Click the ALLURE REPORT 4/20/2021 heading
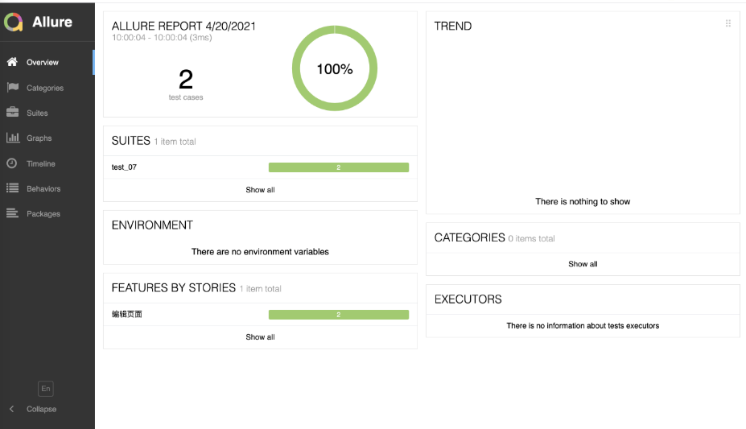Screen dimensions: 746x429 tap(183, 26)
